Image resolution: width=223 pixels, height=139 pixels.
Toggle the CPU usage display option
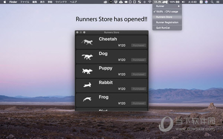tap(167, 12)
